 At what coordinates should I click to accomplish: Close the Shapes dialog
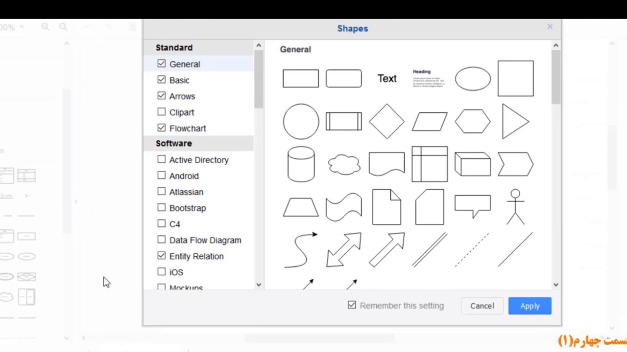(550, 27)
